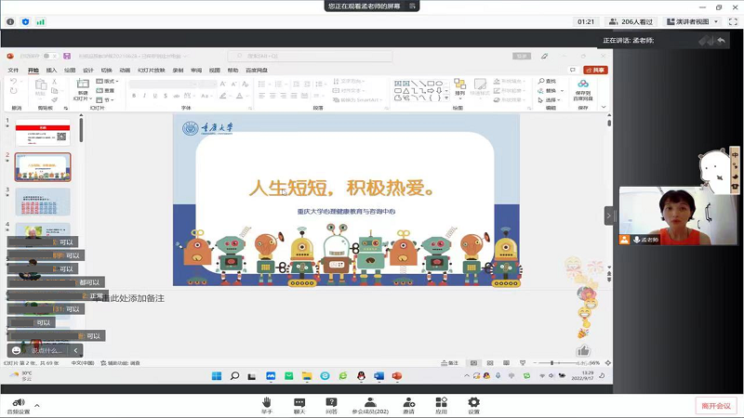Start slideshow from status bar icon
The height and width of the screenshot is (418, 744).
(523, 363)
